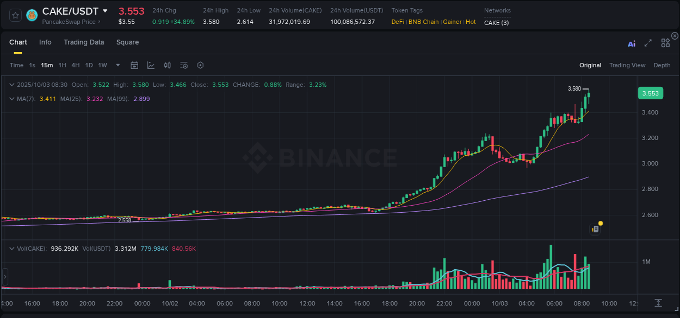Select the chart style icon
Screen dimensions: 680x318
(151, 65)
